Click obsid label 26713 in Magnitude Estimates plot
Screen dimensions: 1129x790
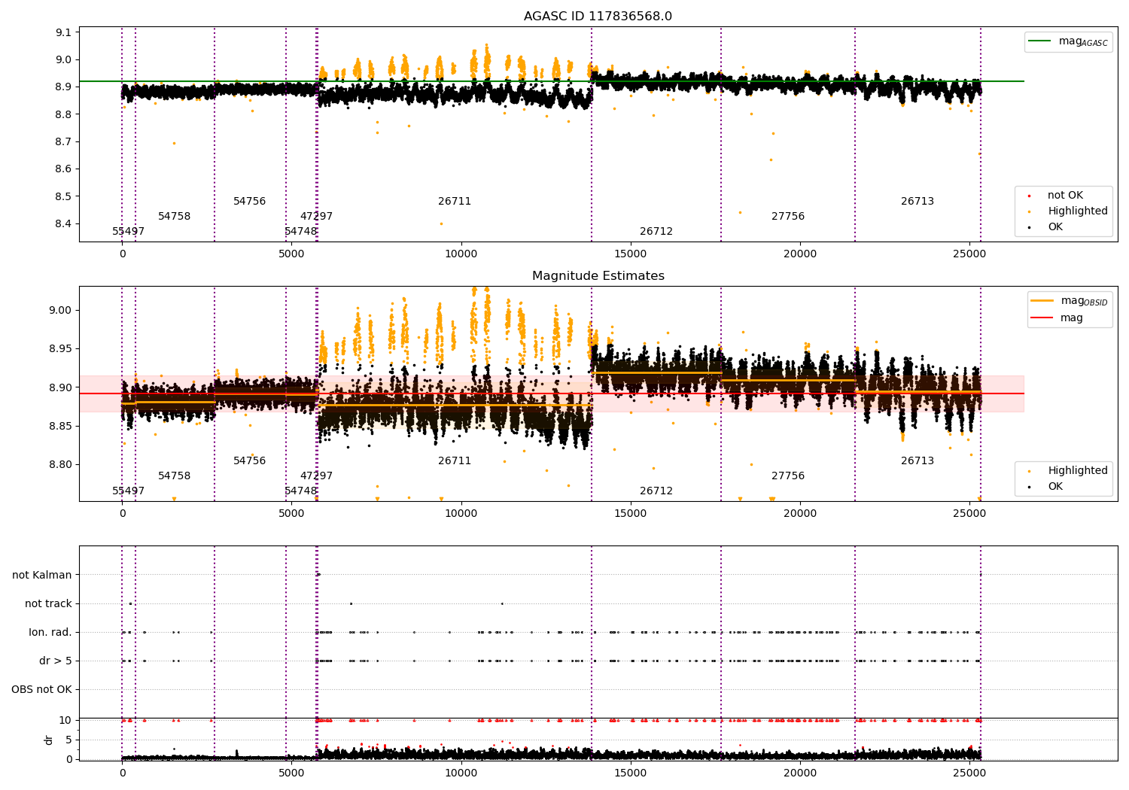tap(918, 461)
